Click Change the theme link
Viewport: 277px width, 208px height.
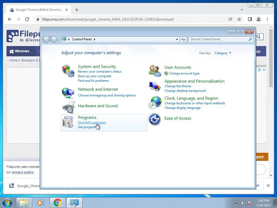click(178, 86)
